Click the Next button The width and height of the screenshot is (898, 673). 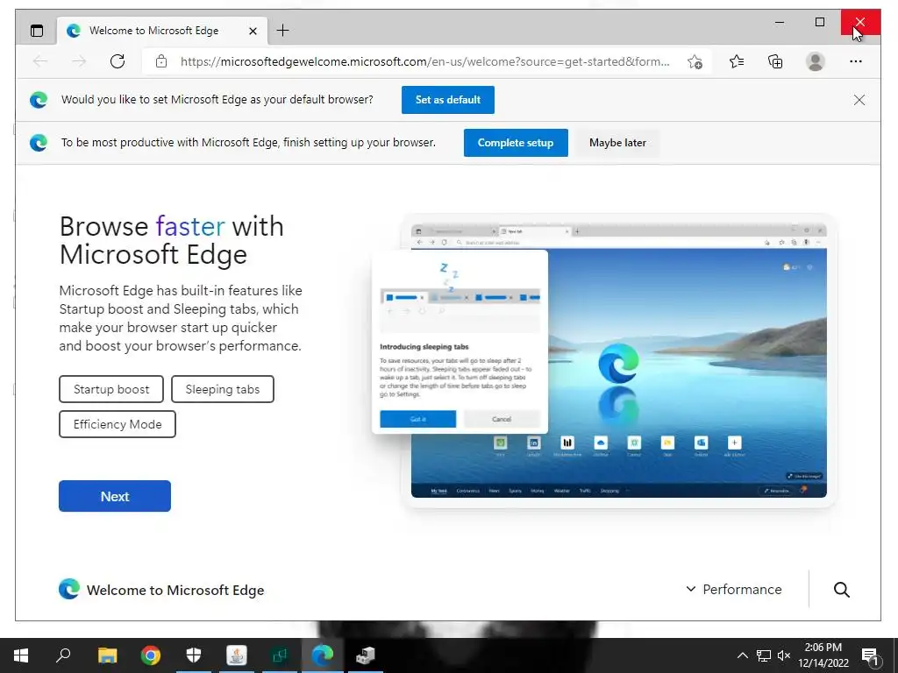pos(115,496)
